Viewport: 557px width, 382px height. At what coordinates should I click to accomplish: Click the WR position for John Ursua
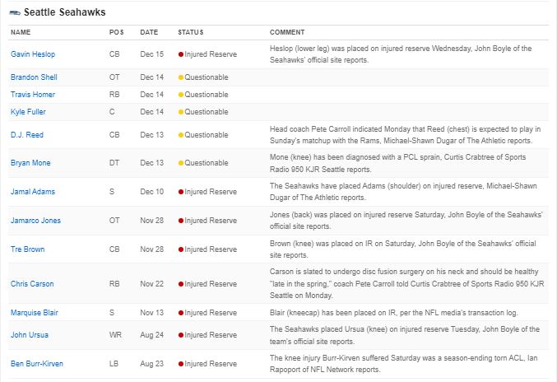pos(115,335)
